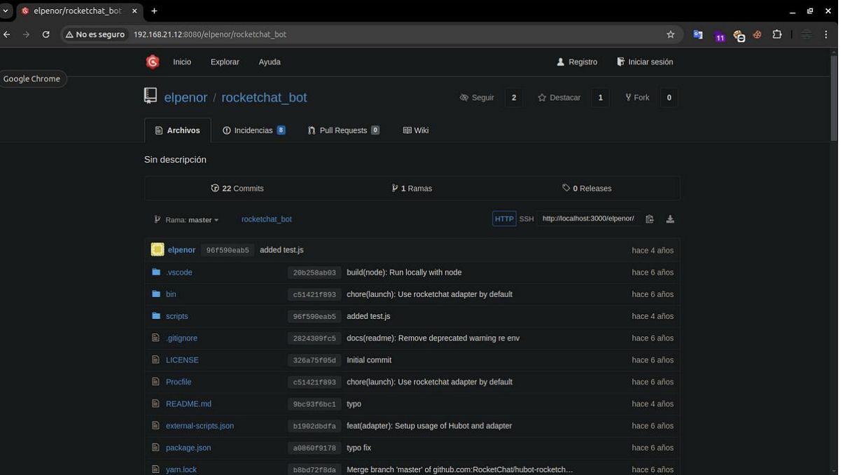The width and height of the screenshot is (843, 475).
Task: Click the Gitea logo in navbar
Action: pos(152,62)
